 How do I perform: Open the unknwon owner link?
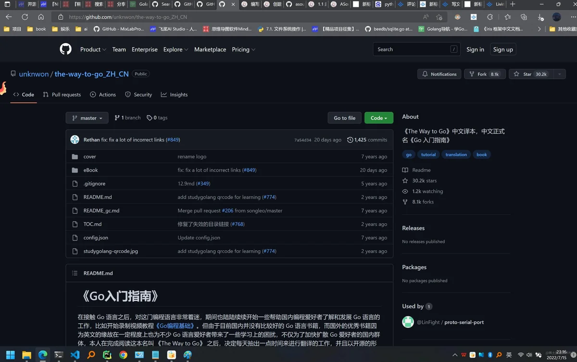(34, 74)
